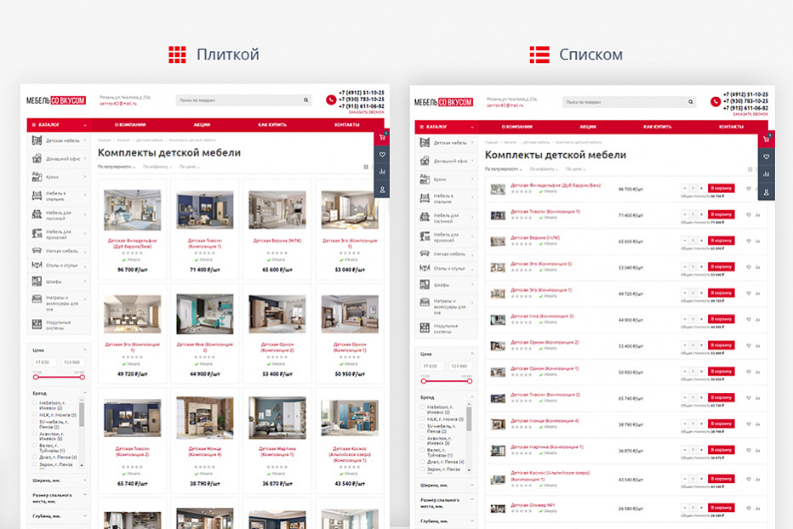Check 'Mebelson, г. Ижевск' brand in tile view

pos(36,403)
